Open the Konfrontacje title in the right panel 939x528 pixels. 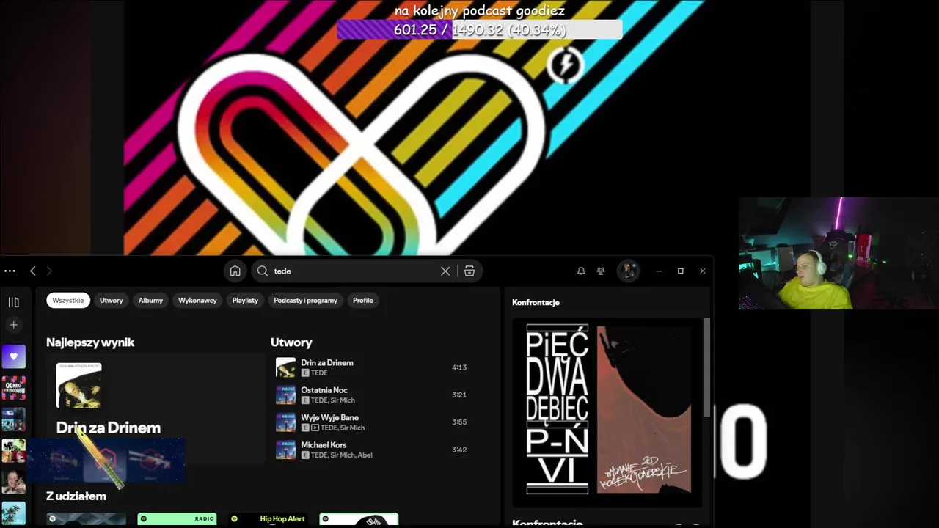coord(536,302)
